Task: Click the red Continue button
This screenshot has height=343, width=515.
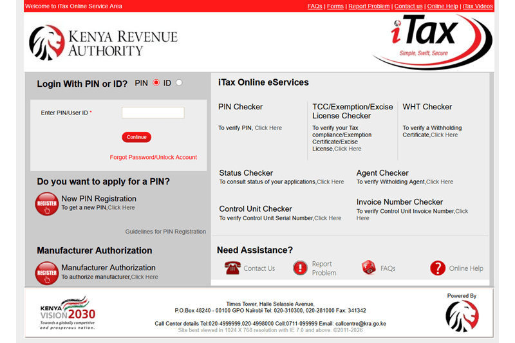Action: click(x=136, y=137)
